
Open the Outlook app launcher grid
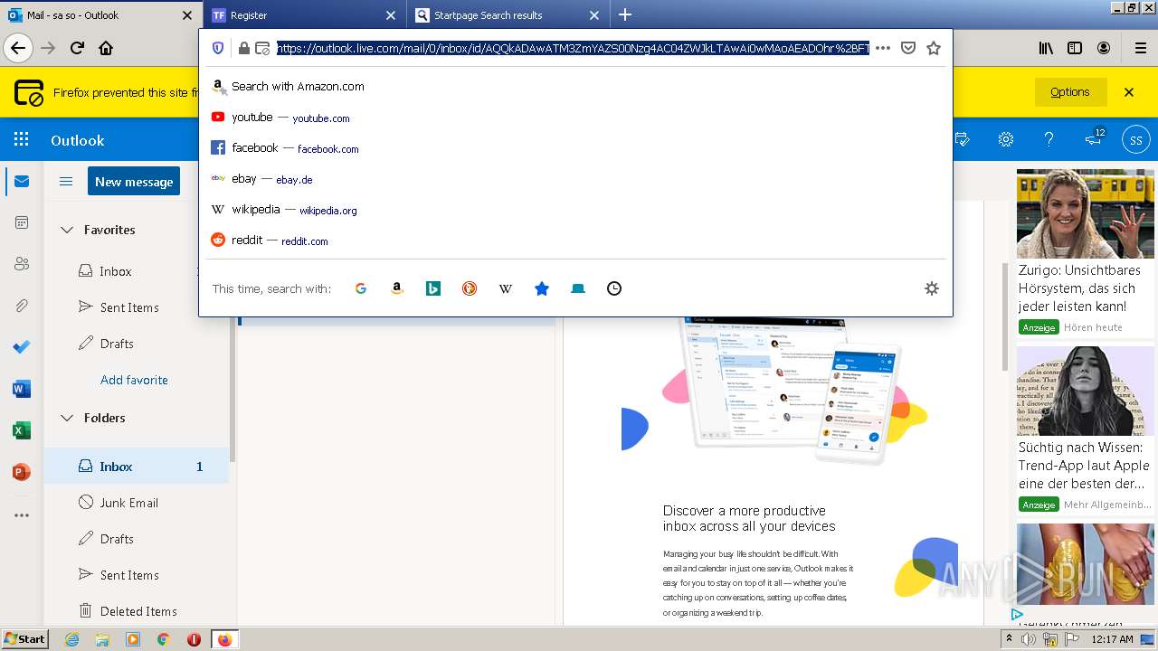[22, 140]
